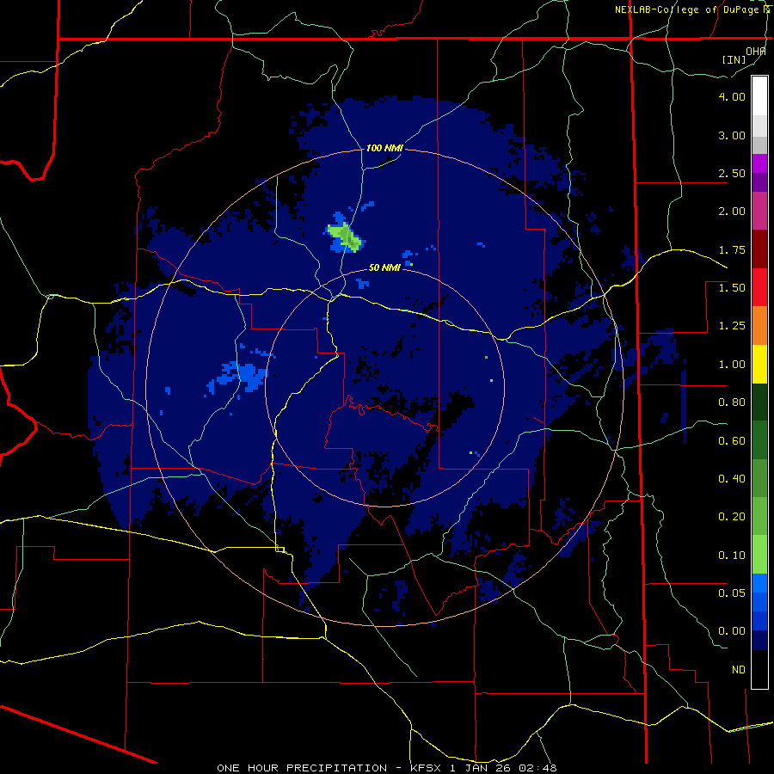
Task: Click the '0.60' legend value
Action: [732, 441]
